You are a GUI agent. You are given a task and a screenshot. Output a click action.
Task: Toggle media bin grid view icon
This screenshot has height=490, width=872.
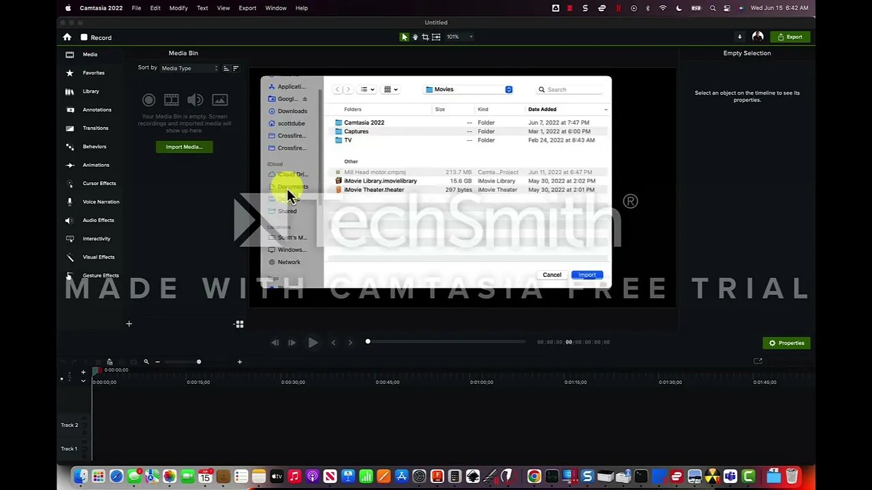239,325
